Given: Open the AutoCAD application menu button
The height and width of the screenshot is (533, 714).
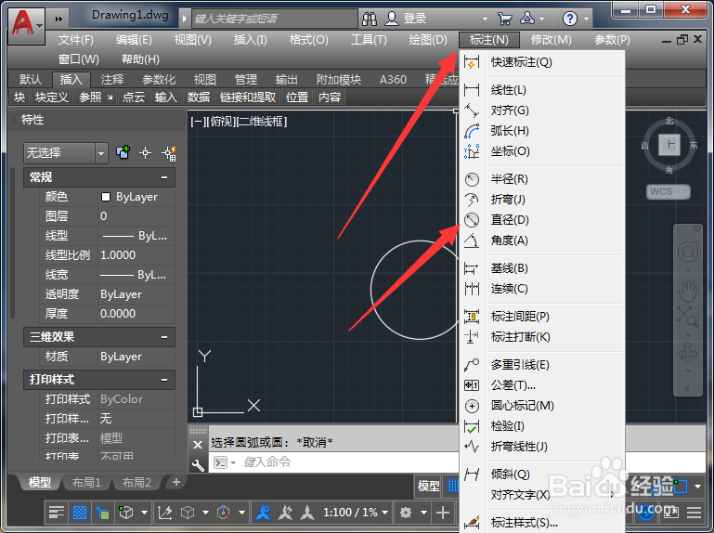Looking at the screenshot, I should click(26, 25).
